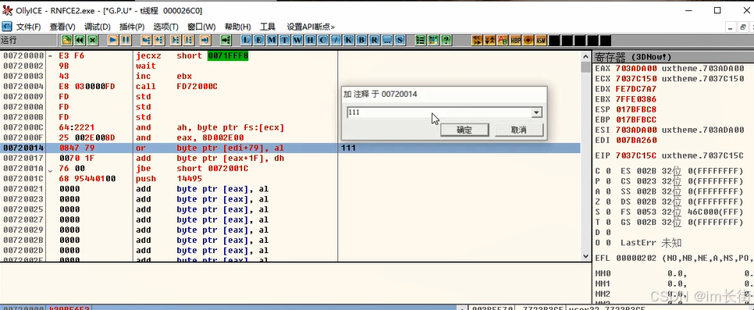Viewport: 754px width, 310px height.
Task: Click disassembly scrollbar up arrow
Action: pyautogui.click(x=585, y=56)
